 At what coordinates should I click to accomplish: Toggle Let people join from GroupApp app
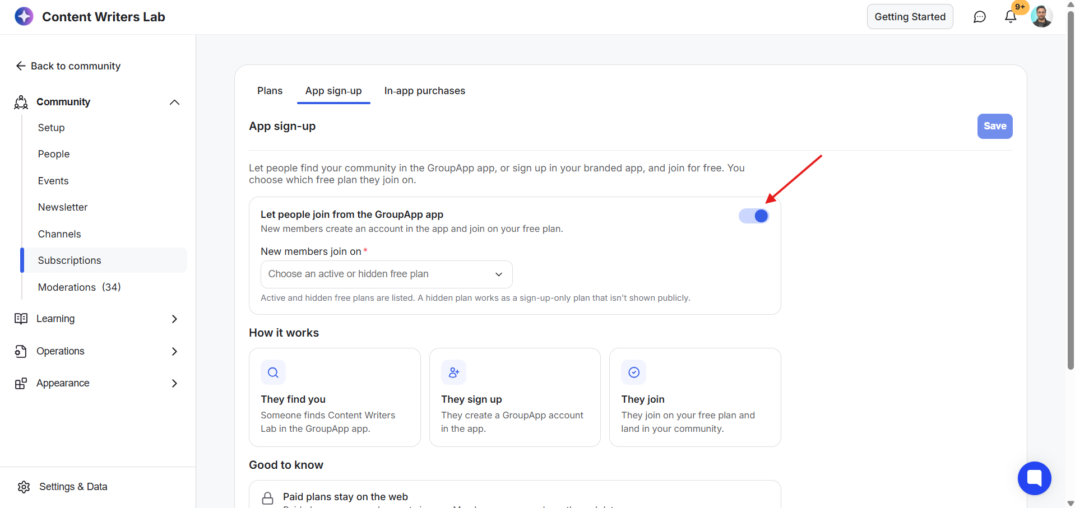(x=754, y=216)
